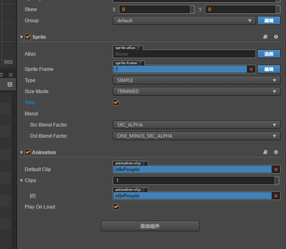
Task: Decrease Clips count with stepper down
Action: point(277,183)
